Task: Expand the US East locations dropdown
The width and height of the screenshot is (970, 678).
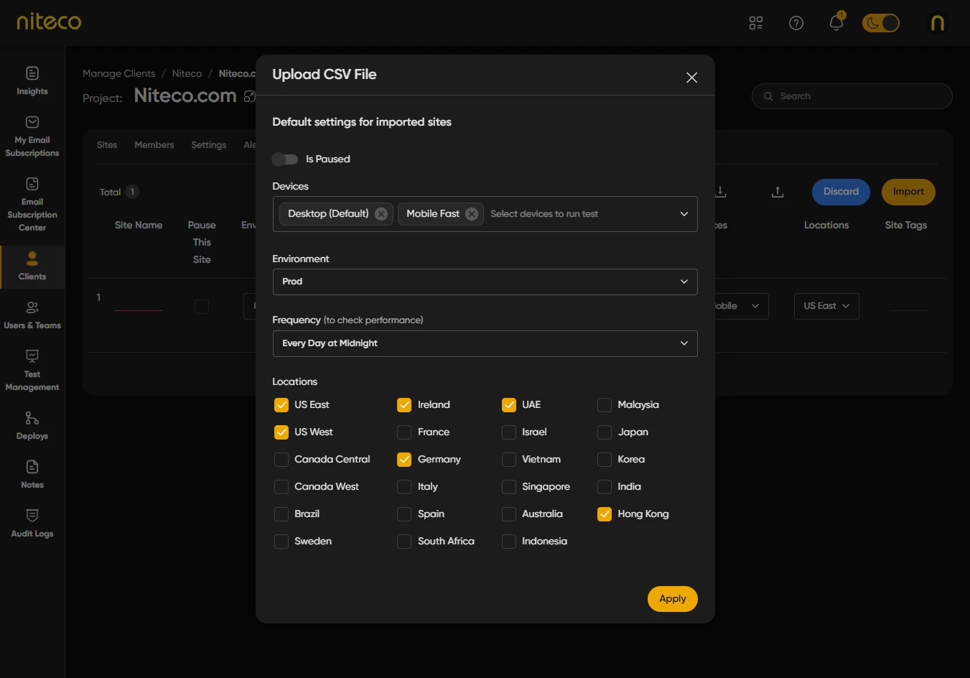Action: point(826,306)
